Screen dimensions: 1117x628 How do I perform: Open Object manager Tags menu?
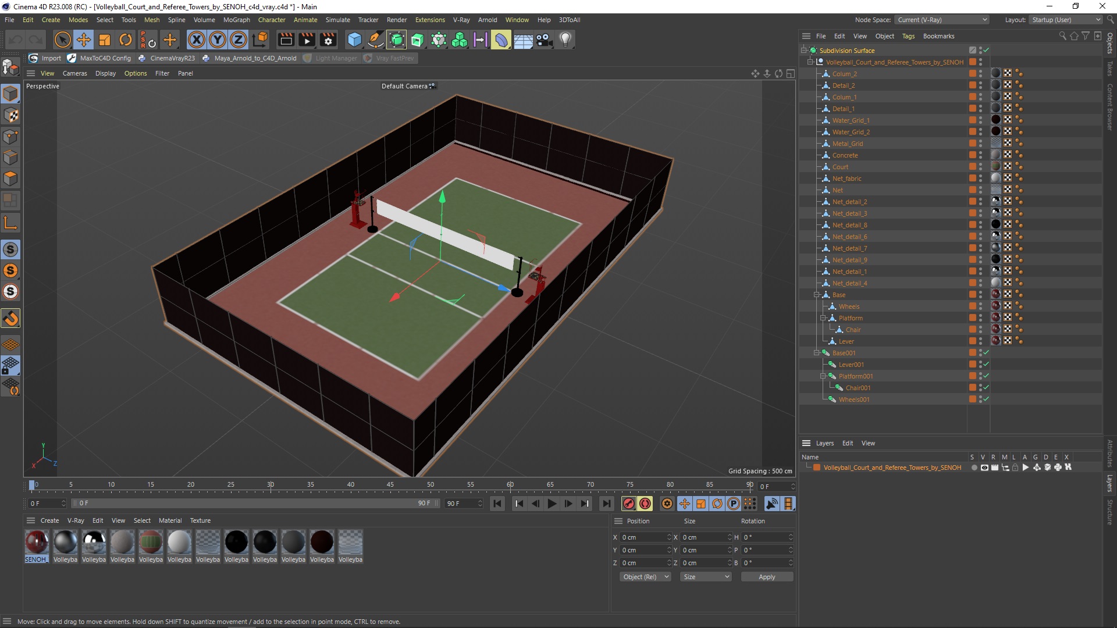tap(908, 36)
